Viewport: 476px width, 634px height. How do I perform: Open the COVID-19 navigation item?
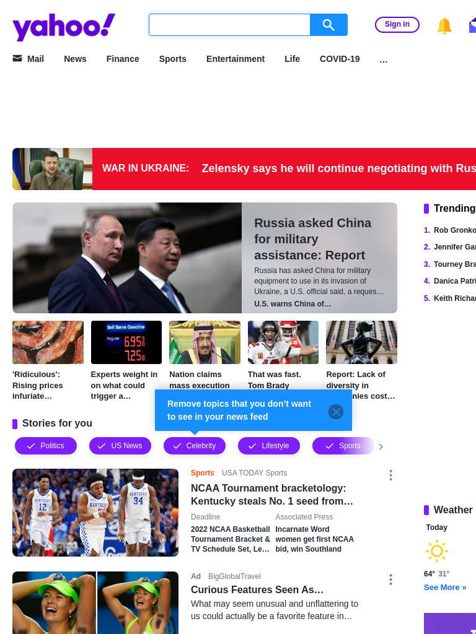(x=340, y=59)
